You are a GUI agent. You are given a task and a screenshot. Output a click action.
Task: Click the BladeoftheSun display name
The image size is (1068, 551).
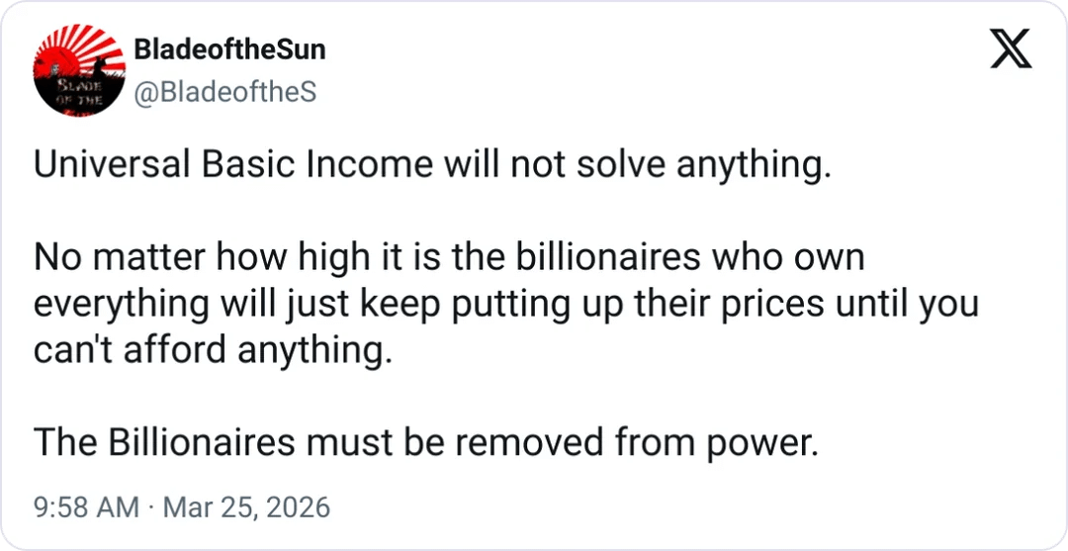coord(228,48)
